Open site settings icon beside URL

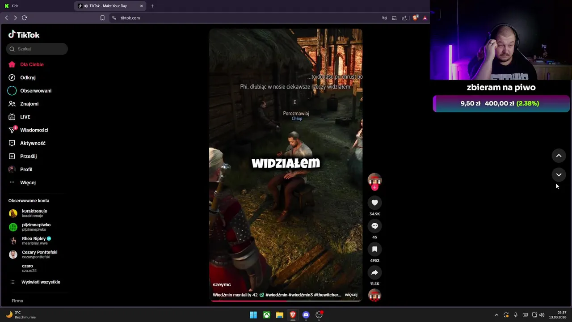pos(114,18)
